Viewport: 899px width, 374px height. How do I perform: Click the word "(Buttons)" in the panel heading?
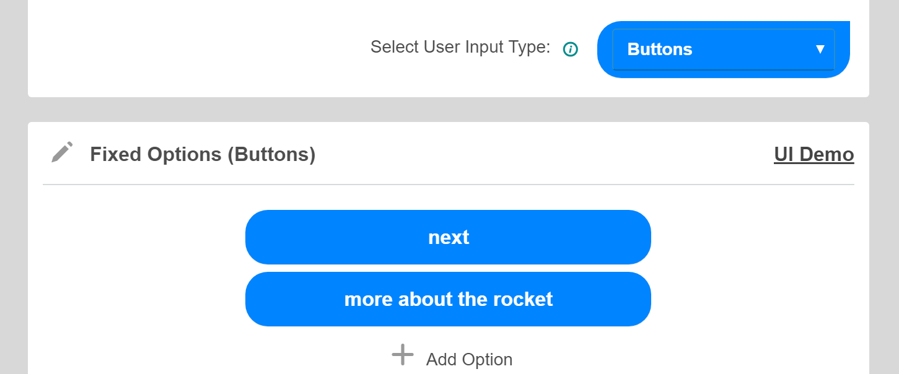[x=271, y=154]
